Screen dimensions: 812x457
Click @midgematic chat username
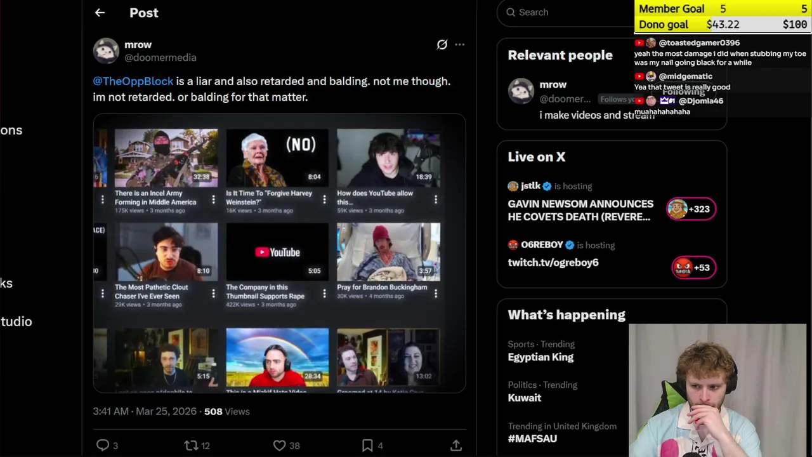click(685, 76)
